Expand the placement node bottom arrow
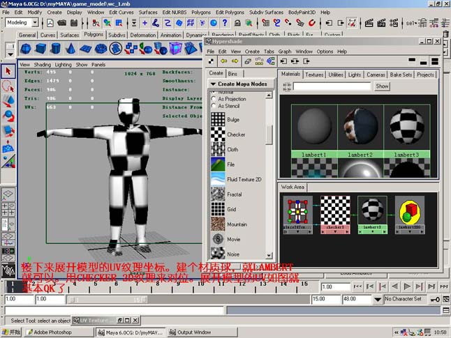Screen dimensions: 451x338 coord(297,231)
